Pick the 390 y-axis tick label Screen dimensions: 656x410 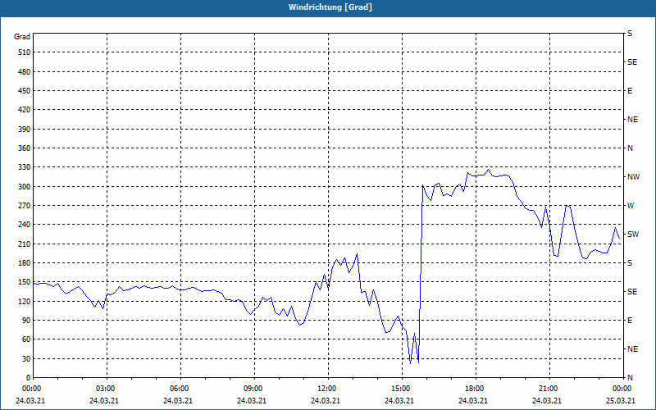coord(25,130)
